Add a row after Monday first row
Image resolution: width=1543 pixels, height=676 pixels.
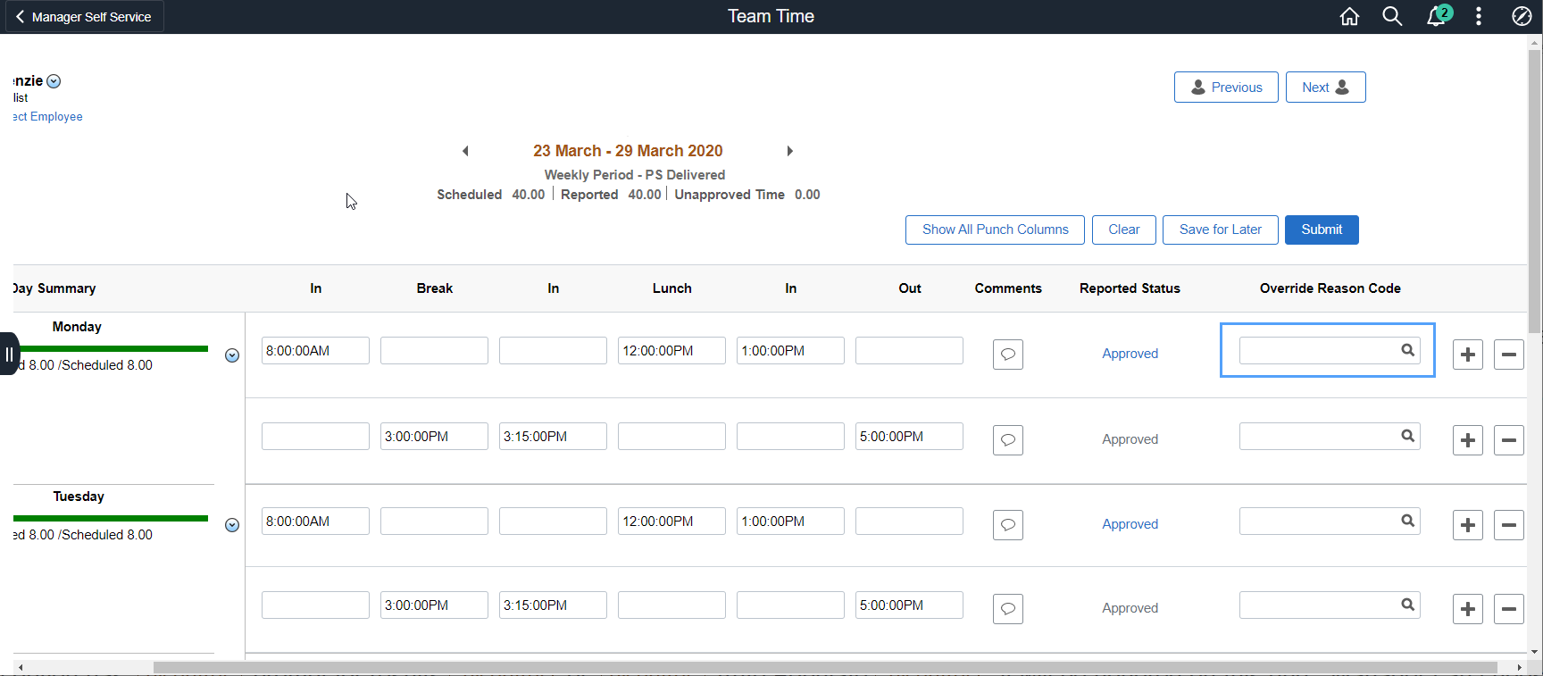point(1468,355)
